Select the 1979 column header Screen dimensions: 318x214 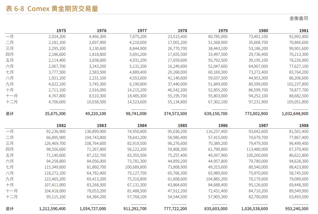223,31
